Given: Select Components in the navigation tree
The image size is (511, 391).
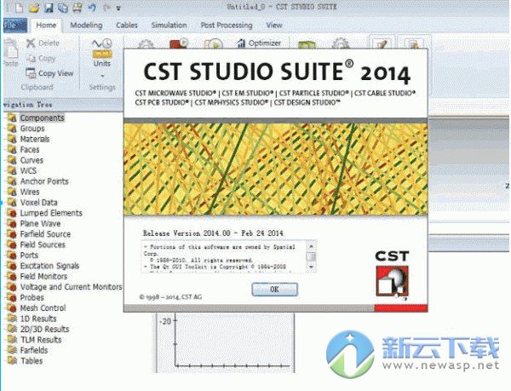Looking at the screenshot, I should [x=42, y=118].
